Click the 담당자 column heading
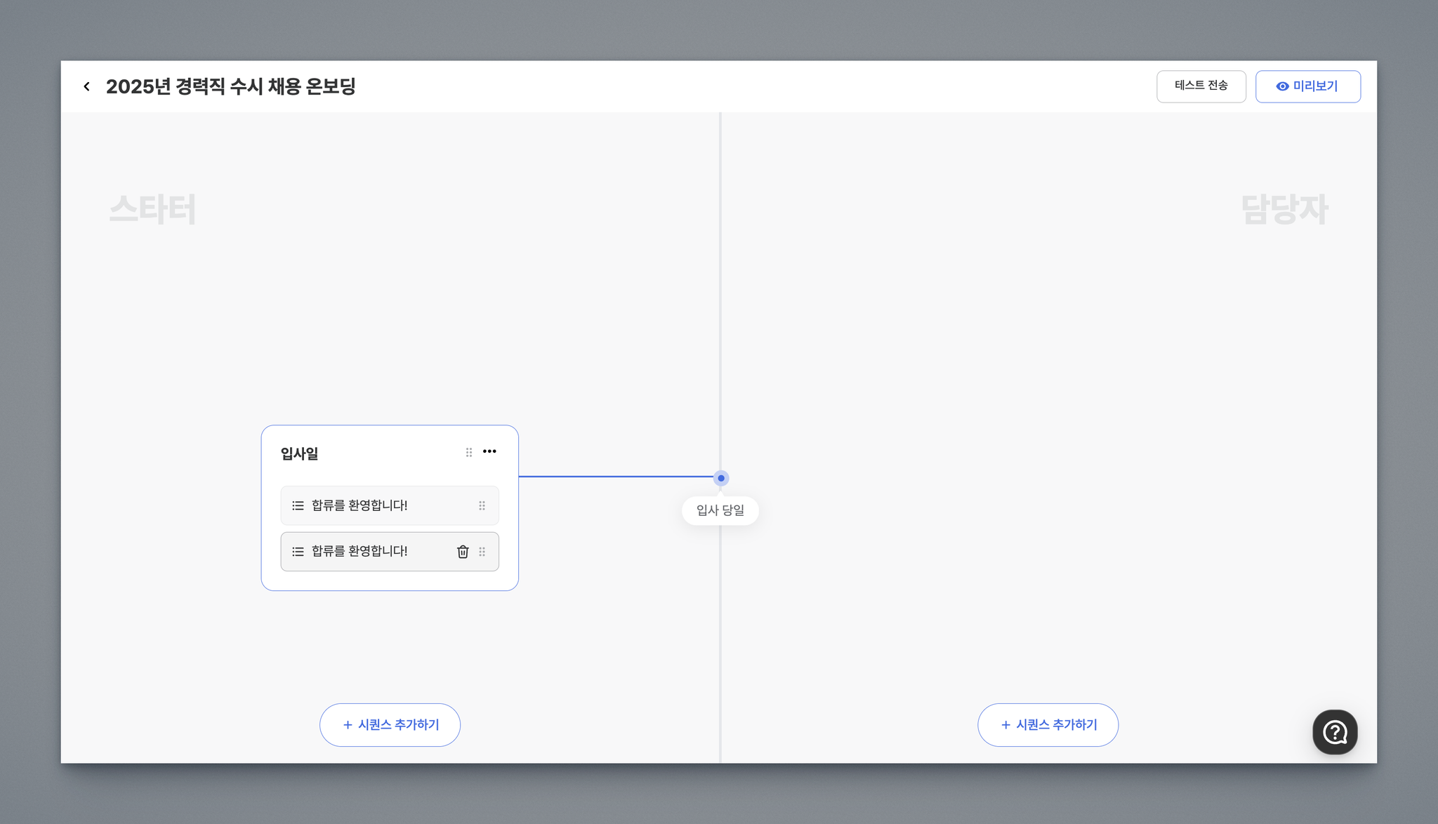The width and height of the screenshot is (1438, 824). (x=1284, y=209)
